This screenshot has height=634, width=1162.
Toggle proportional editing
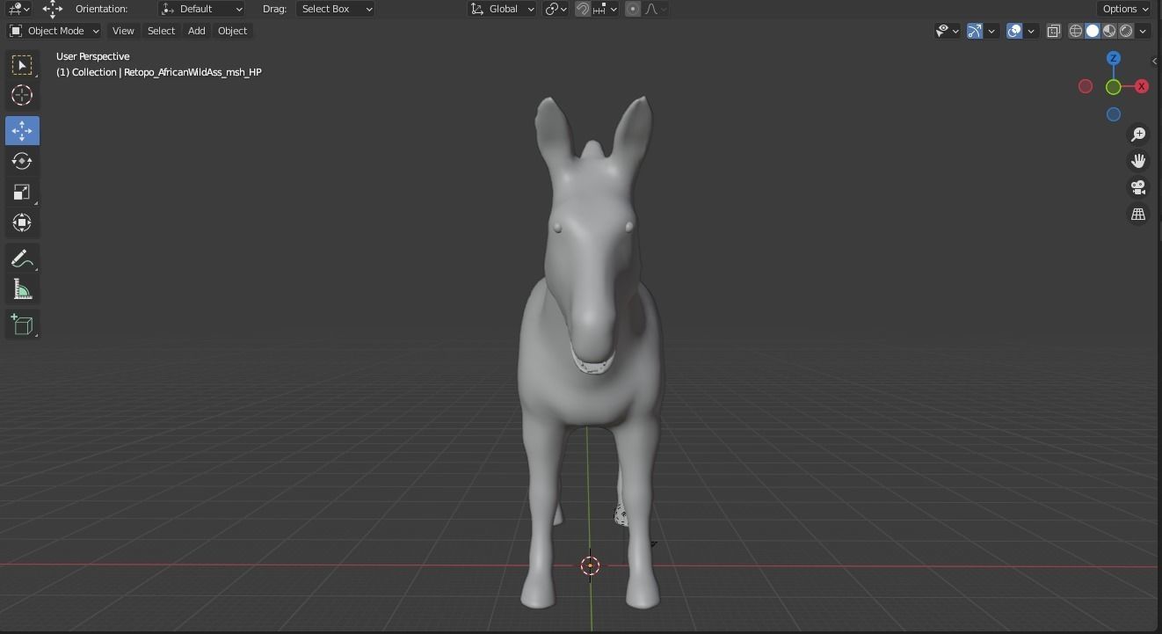click(x=633, y=9)
